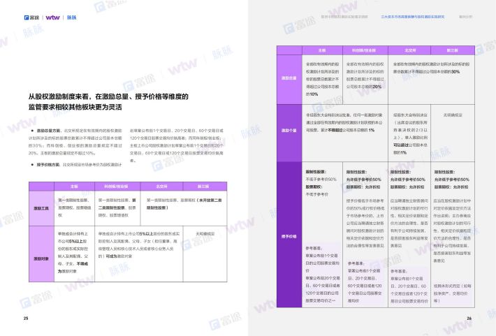The height and width of the screenshot is (336, 496).
Task: Click "参考基准:" label in 主板 授予价格 cell
Action: 314,248
